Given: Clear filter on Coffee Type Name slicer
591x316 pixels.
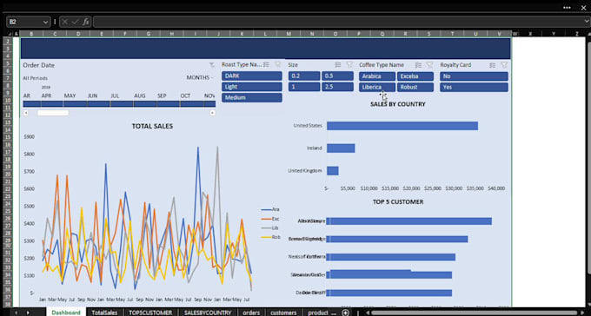Looking at the screenshot, I should pos(429,65).
